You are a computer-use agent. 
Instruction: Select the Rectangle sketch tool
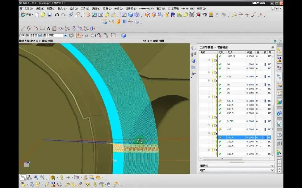[x=42, y=28]
